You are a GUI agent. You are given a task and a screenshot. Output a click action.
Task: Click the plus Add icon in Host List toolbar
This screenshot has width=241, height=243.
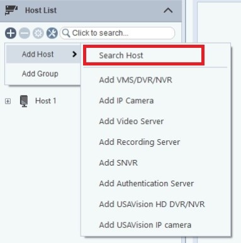(x=11, y=33)
